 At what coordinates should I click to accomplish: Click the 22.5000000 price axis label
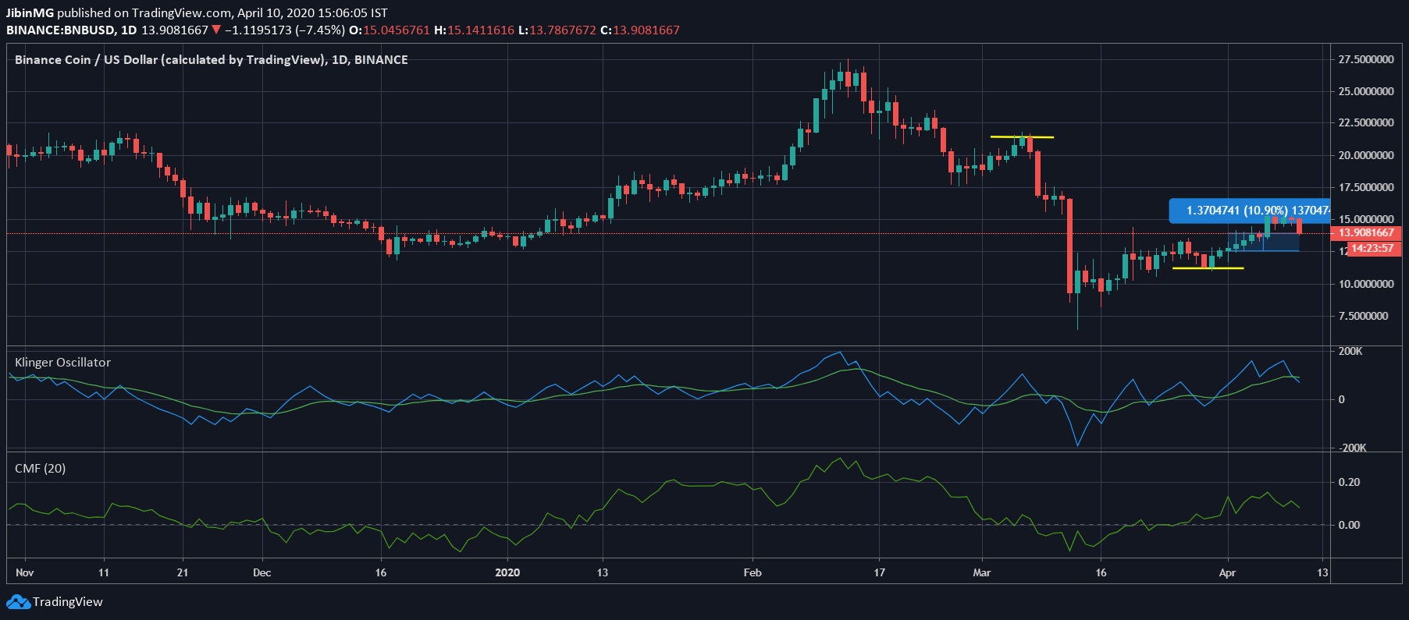[x=1366, y=123]
